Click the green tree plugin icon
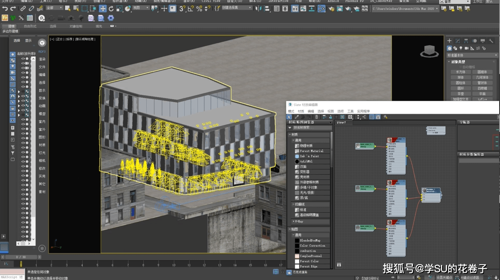The height and width of the screenshot is (280, 500). 13,18
